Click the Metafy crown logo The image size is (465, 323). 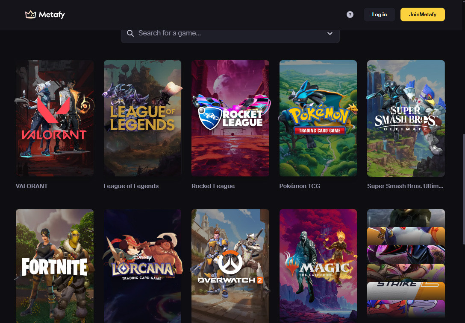click(x=30, y=14)
